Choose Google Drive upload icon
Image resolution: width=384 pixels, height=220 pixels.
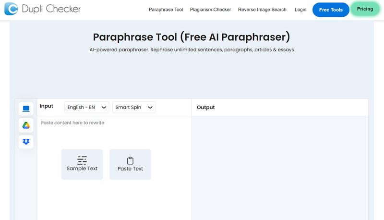point(26,125)
